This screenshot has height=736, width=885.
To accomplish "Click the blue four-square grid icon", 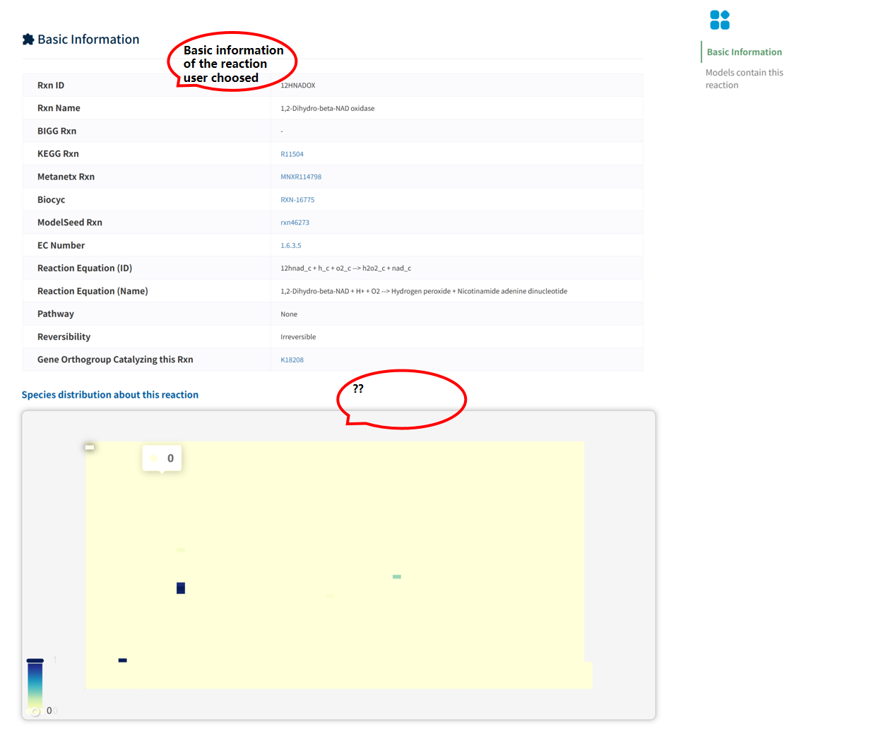I will click(x=720, y=20).
